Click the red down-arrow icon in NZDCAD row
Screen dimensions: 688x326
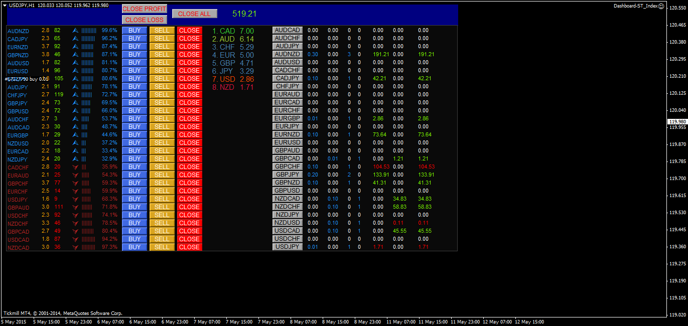(x=76, y=247)
